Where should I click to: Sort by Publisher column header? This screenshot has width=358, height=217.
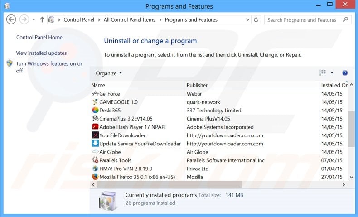[252, 85]
